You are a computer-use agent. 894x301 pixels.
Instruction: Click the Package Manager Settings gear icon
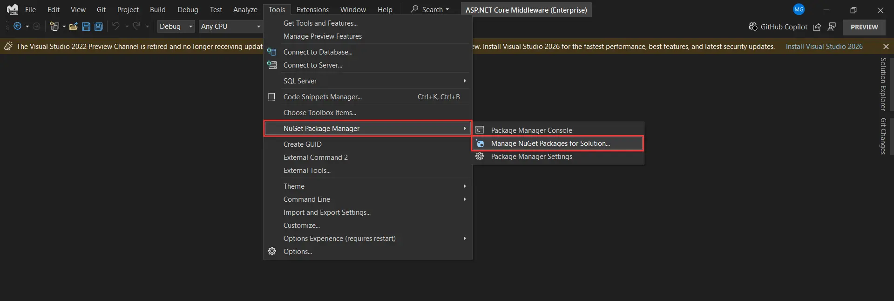click(480, 157)
